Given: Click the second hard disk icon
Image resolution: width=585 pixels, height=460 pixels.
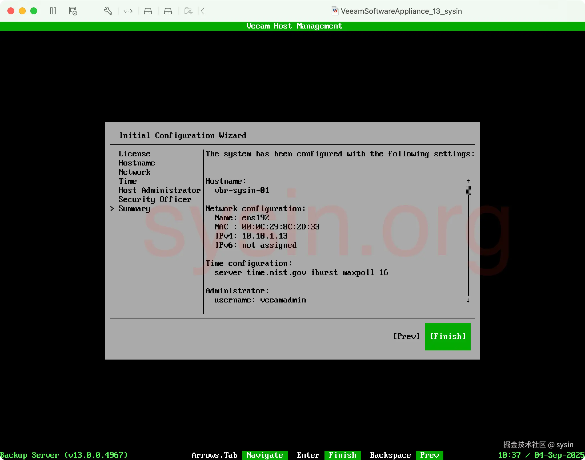Looking at the screenshot, I should pyautogui.click(x=168, y=11).
